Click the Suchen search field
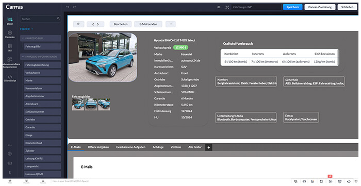Image resolution: width=361 pixels, height=186 pixels. pos(40,19)
